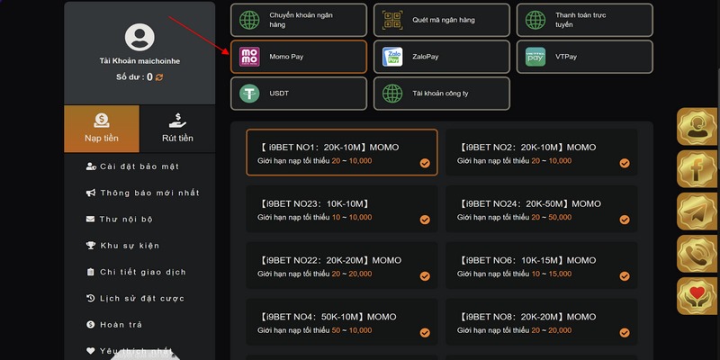This screenshot has width=720, height=360.
Task: Click the heart in hands icon
Action: tap(697, 296)
